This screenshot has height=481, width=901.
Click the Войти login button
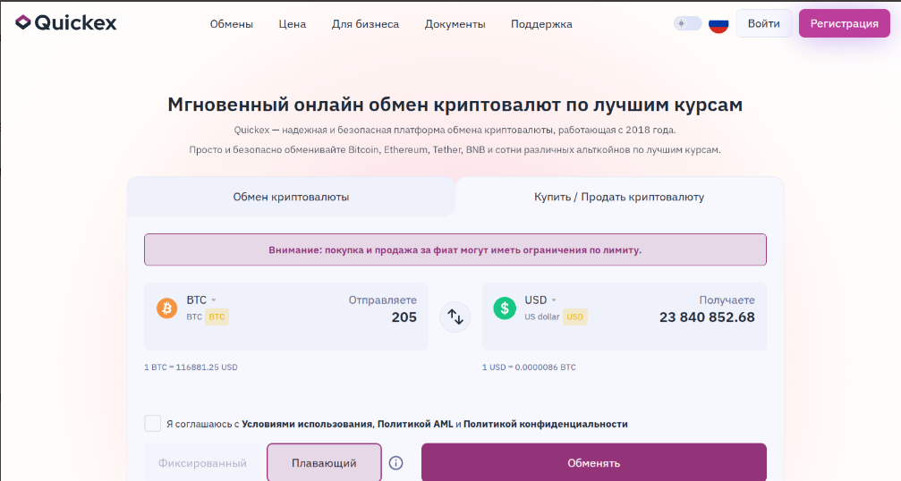(764, 23)
